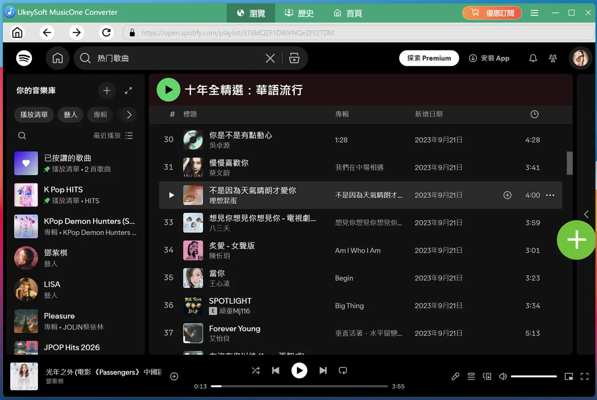This screenshot has height=400, width=597.
Task: Open Spotify logo home
Action: [24, 58]
